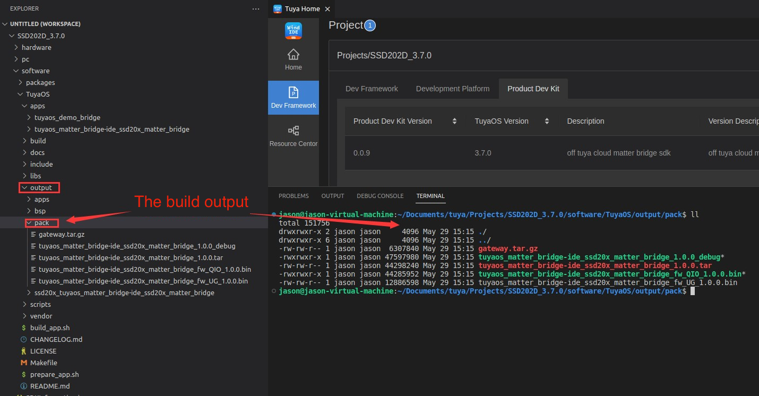Screen dimensions: 759x396
Task: Click the 3.7.0 TuyaOS version cell
Action: [x=483, y=153]
